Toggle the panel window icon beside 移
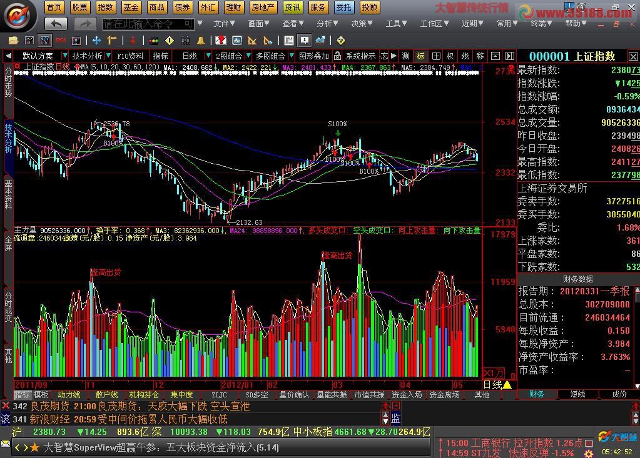640x458 pixels. point(495,56)
